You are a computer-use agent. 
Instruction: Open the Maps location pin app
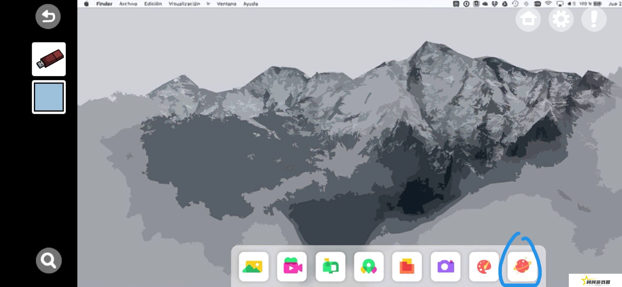pyautogui.click(x=369, y=267)
